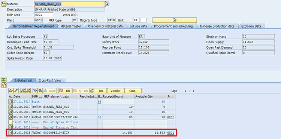281x139 pixels.
Task: Open the In-house production data tab
Action: (x=217, y=26)
